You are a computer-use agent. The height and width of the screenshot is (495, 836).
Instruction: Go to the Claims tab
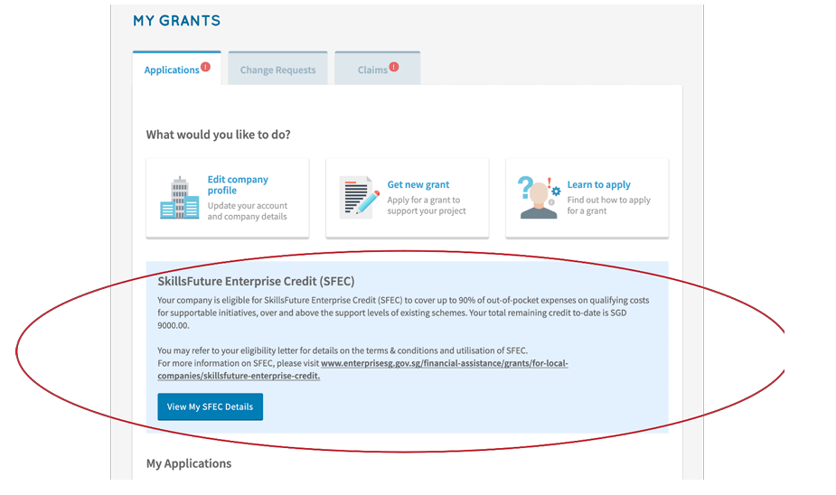[371, 70]
